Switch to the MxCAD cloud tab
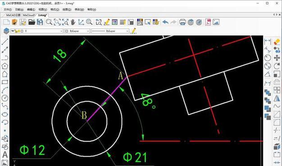The image size is (282, 166). click(x=14, y=15)
